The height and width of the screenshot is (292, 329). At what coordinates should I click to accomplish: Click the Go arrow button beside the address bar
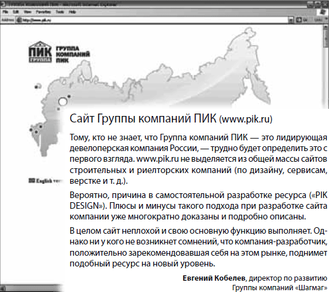(x=299, y=20)
